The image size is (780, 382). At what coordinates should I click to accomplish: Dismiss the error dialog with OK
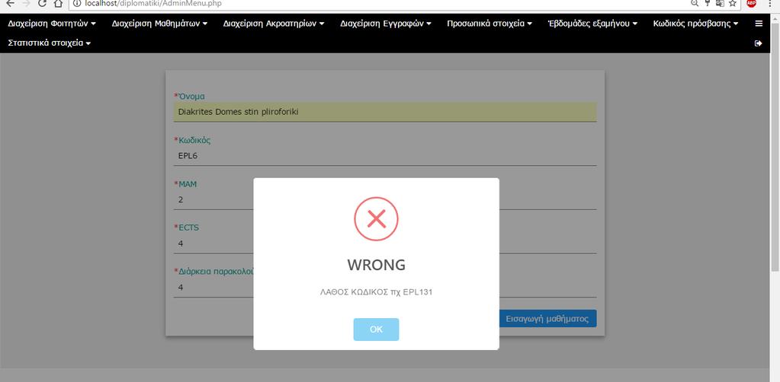point(376,329)
